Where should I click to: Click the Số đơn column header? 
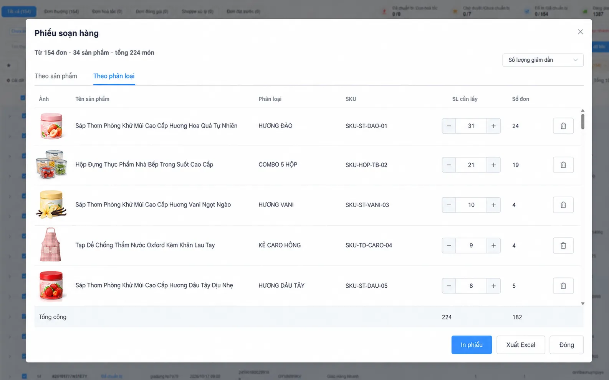coord(520,99)
